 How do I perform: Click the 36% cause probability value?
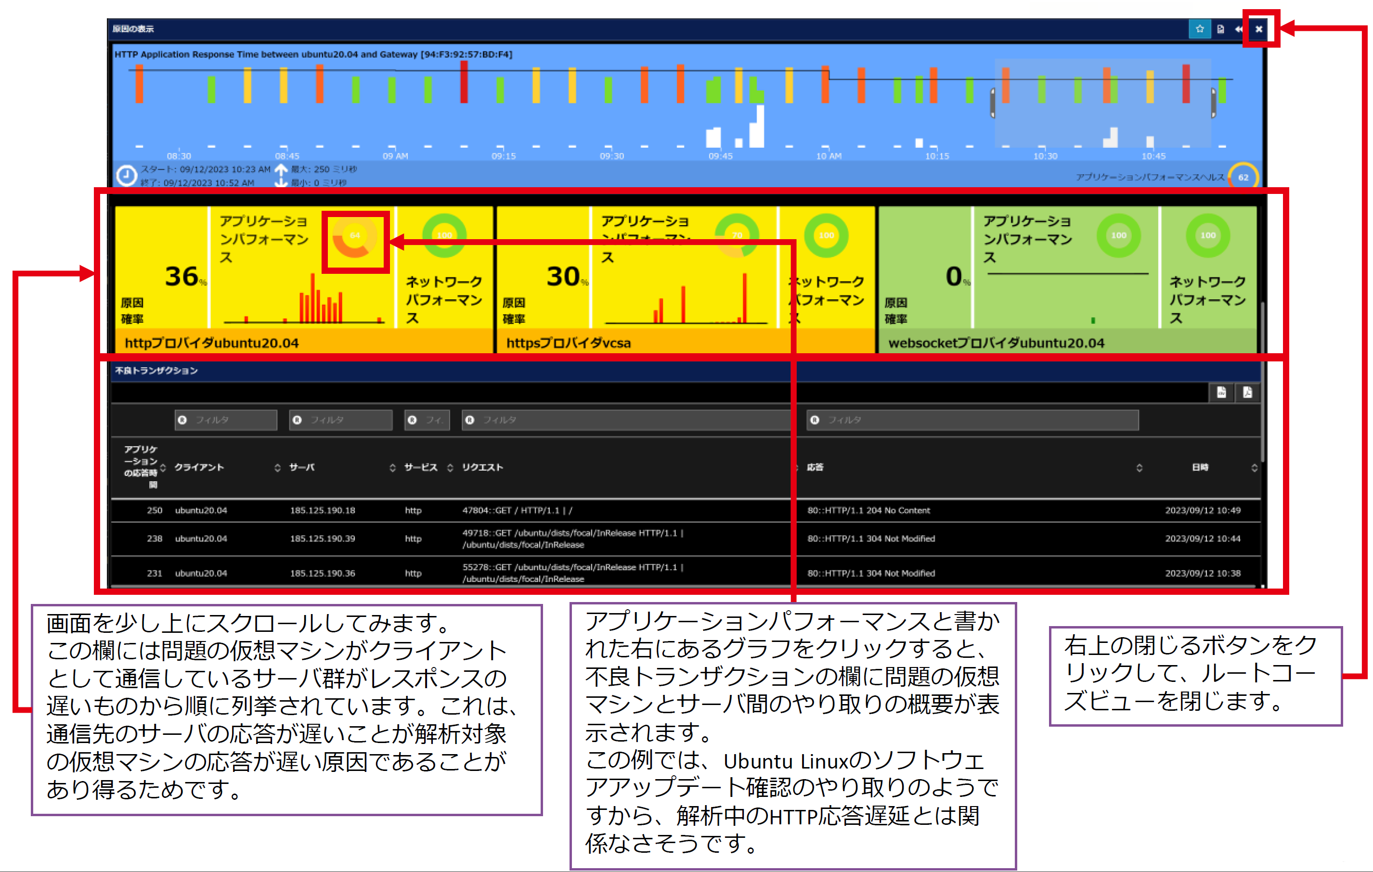pos(185,276)
